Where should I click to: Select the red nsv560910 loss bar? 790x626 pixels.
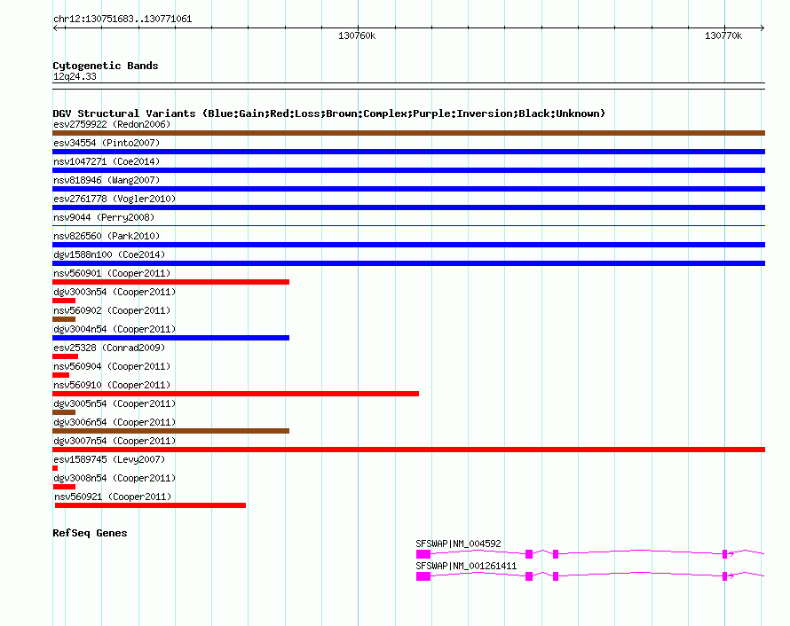(x=236, y=394)
